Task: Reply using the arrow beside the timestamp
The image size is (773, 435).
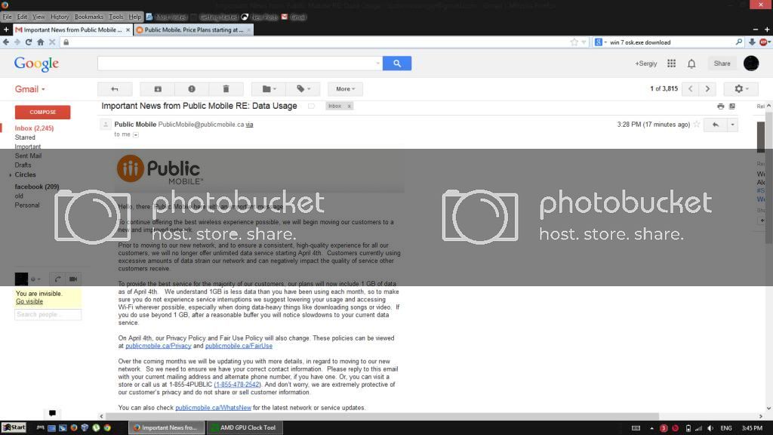Action: pos(716,125)
